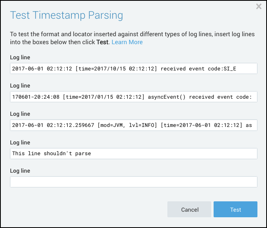Select the log line field starting with 170601-20:24:08
The height and width of the screenshot is (228, 267).
pyautogui.click(x=133, y=97)
